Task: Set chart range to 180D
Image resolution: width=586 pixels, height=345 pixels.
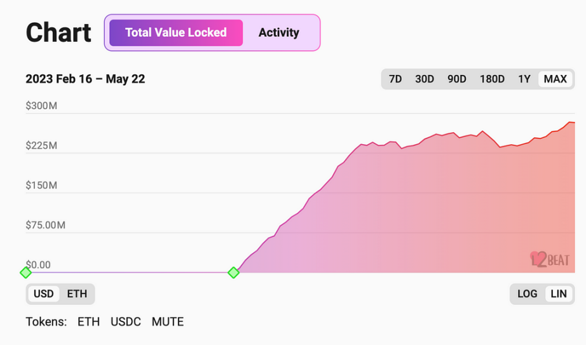Action: pyautogui.click(x=492, y=79)
